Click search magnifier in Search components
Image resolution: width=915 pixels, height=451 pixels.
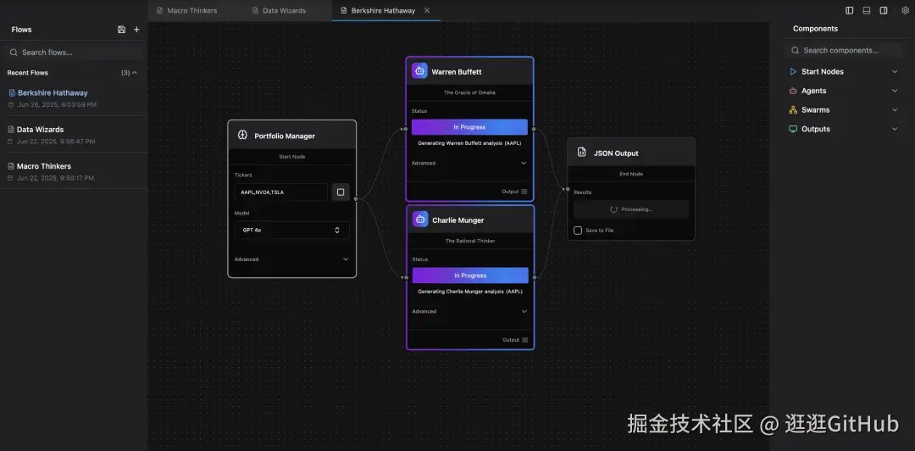(x=795, y=50)
